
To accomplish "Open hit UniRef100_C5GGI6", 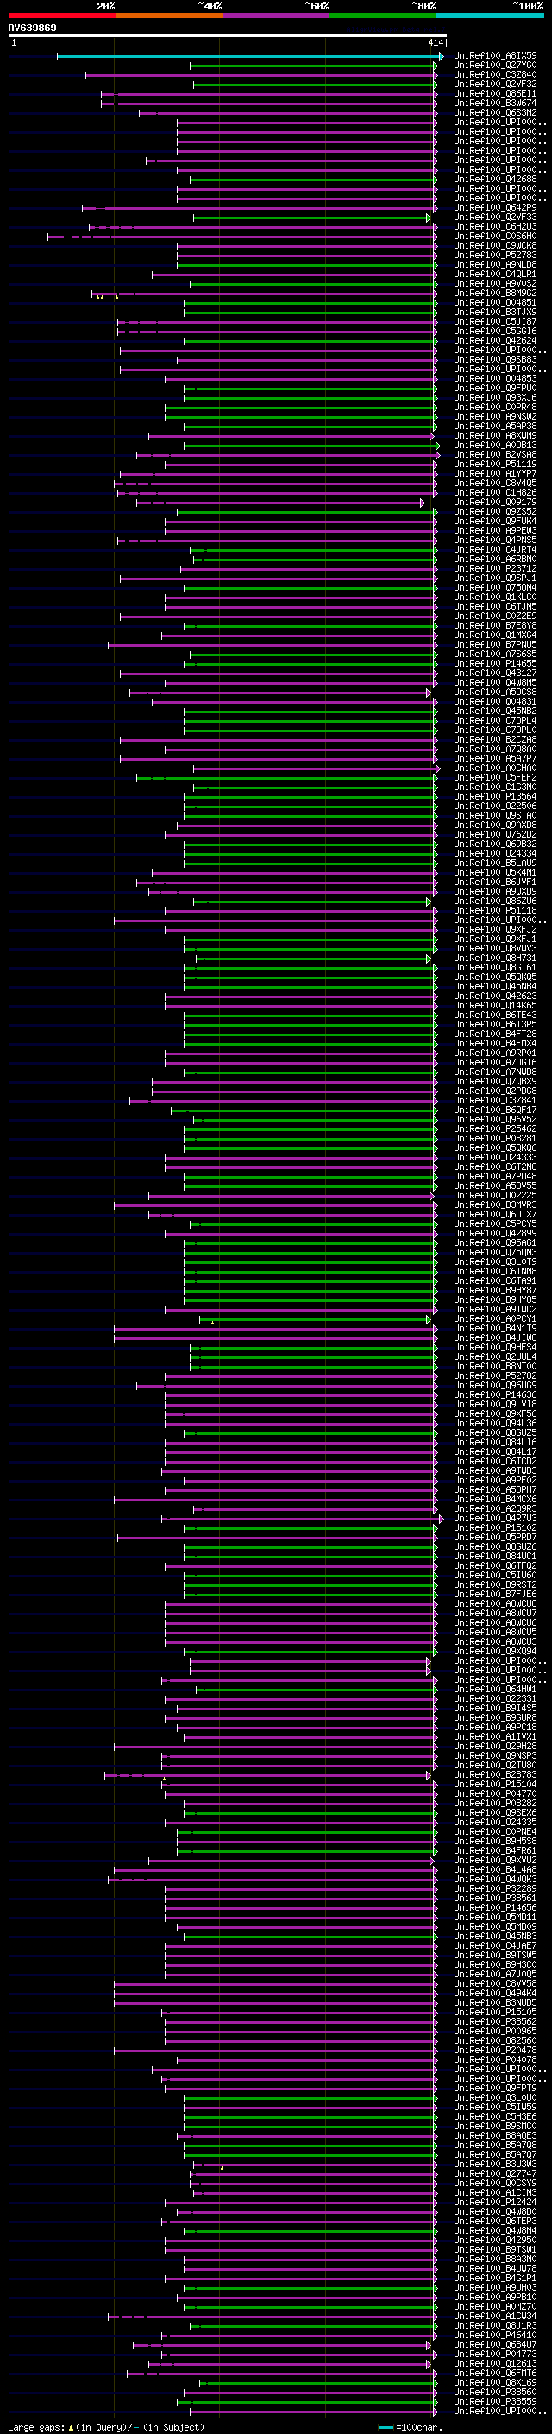I will [x=495, y=331].
